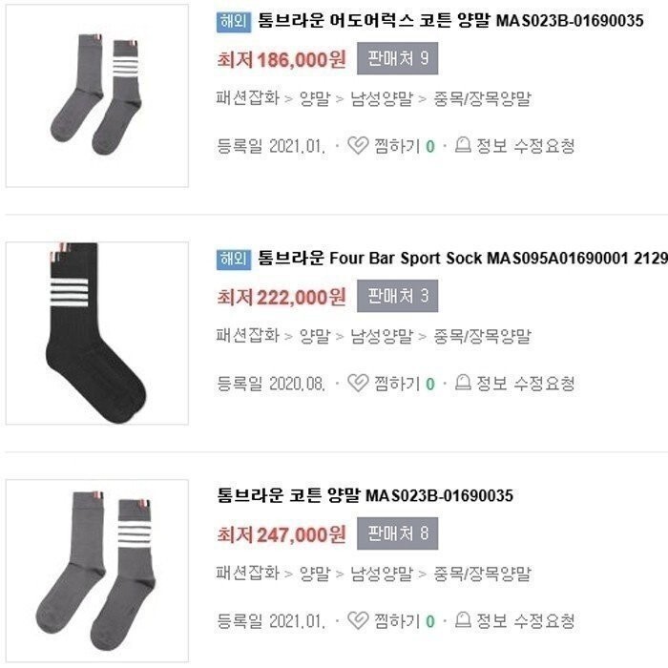
Task: Click black Four Bar sock thumbnail
Action: [x=97, y=333]
